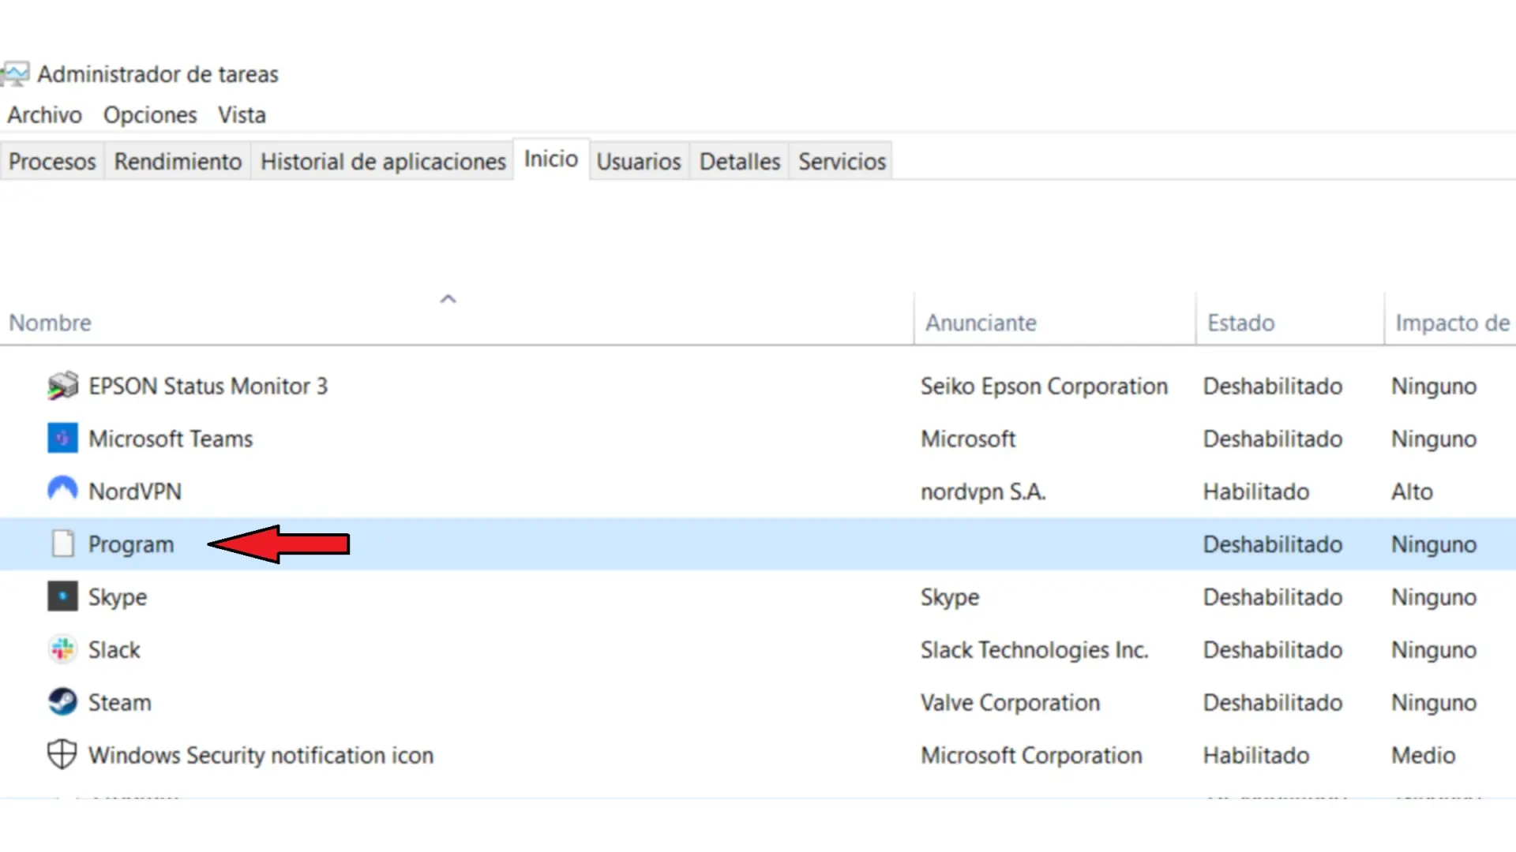Click the Task Manager title bar icon
The height and width of the screenshot is (852, 1516).
16,74
